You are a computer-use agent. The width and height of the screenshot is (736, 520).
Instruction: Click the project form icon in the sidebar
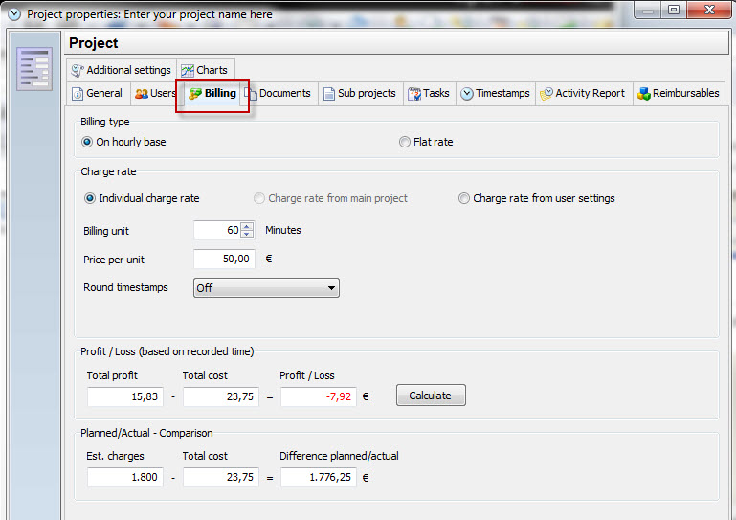click(33, 69)
